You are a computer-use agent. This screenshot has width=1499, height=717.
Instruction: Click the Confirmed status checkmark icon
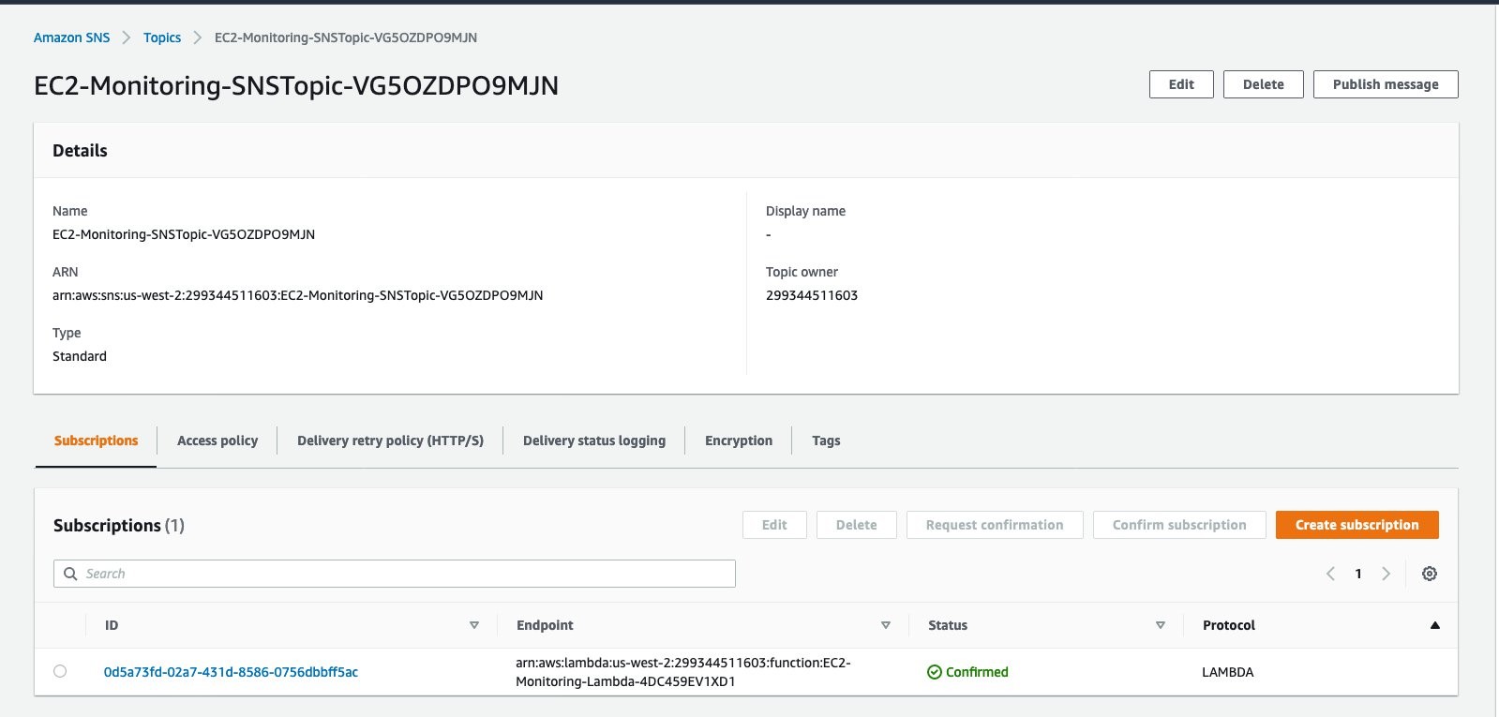(934, 672)
